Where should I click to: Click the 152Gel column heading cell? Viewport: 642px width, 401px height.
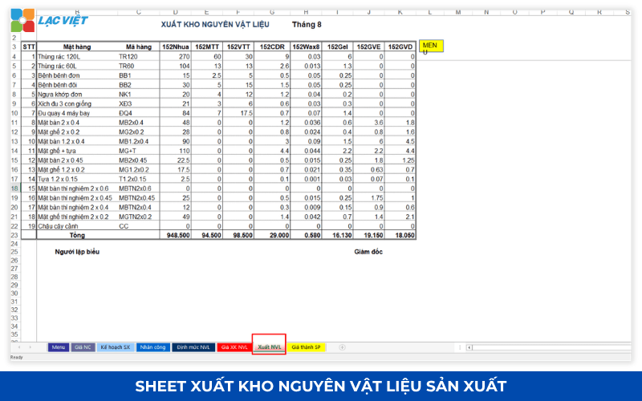tap(337, 47)
